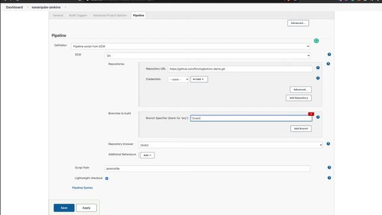Screen dimensions: 382x215
Task: Switch to the General tab
Action: 58,16
